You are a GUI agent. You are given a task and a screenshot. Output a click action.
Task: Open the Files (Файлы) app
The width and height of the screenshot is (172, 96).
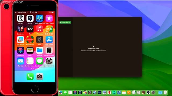click(40, 50)
